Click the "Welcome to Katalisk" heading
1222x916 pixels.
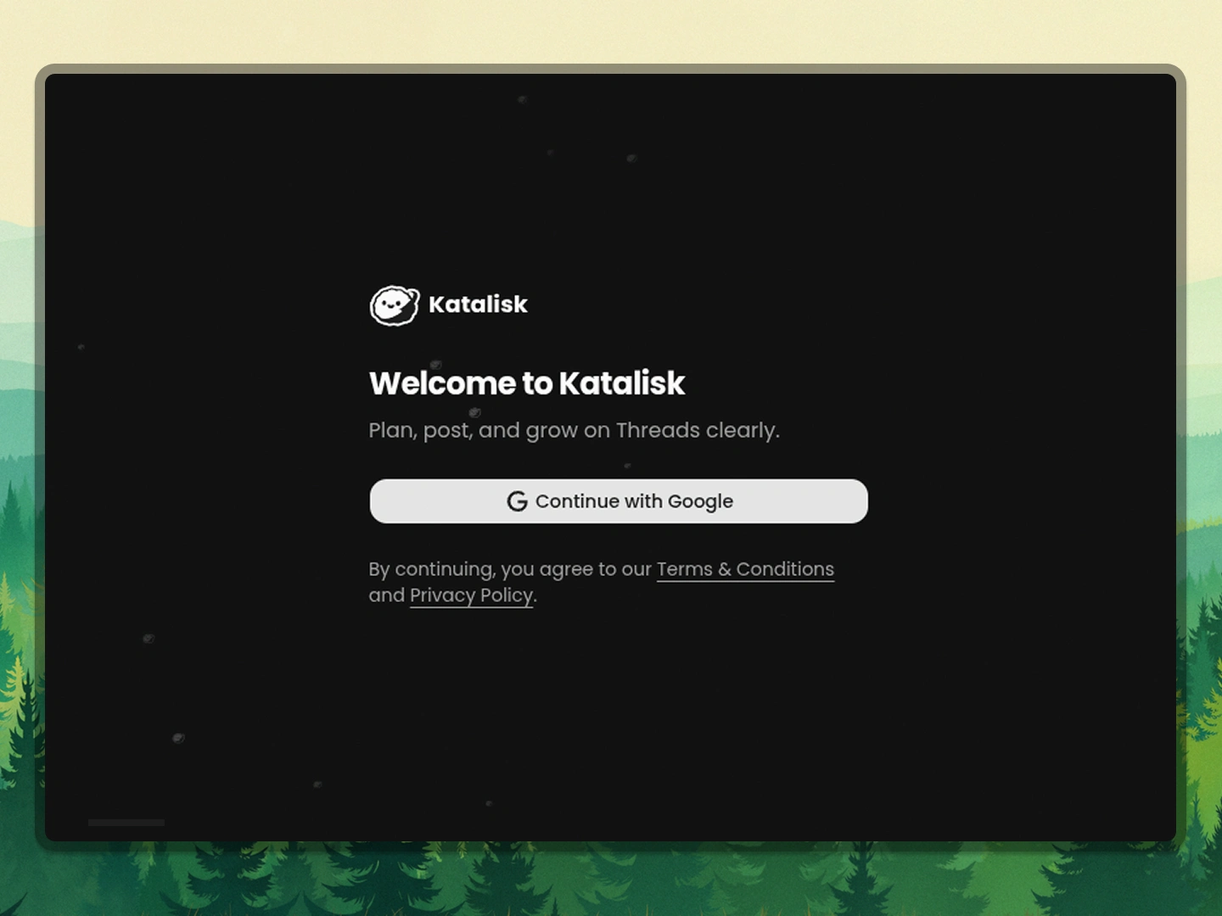pyautogui.click(x=527, y=383)
